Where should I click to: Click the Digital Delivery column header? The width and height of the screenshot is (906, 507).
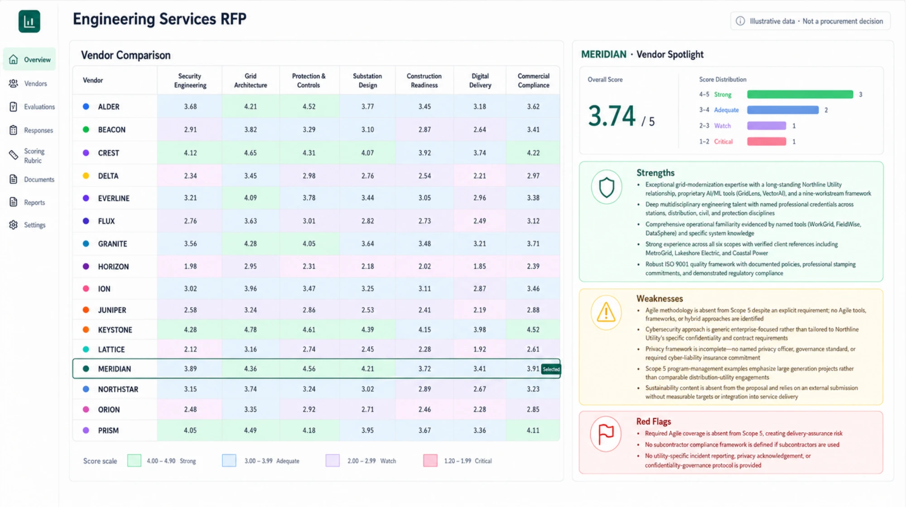480,81
